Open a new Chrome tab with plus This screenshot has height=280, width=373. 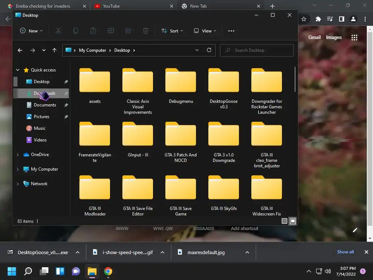(x=272, y=6)
